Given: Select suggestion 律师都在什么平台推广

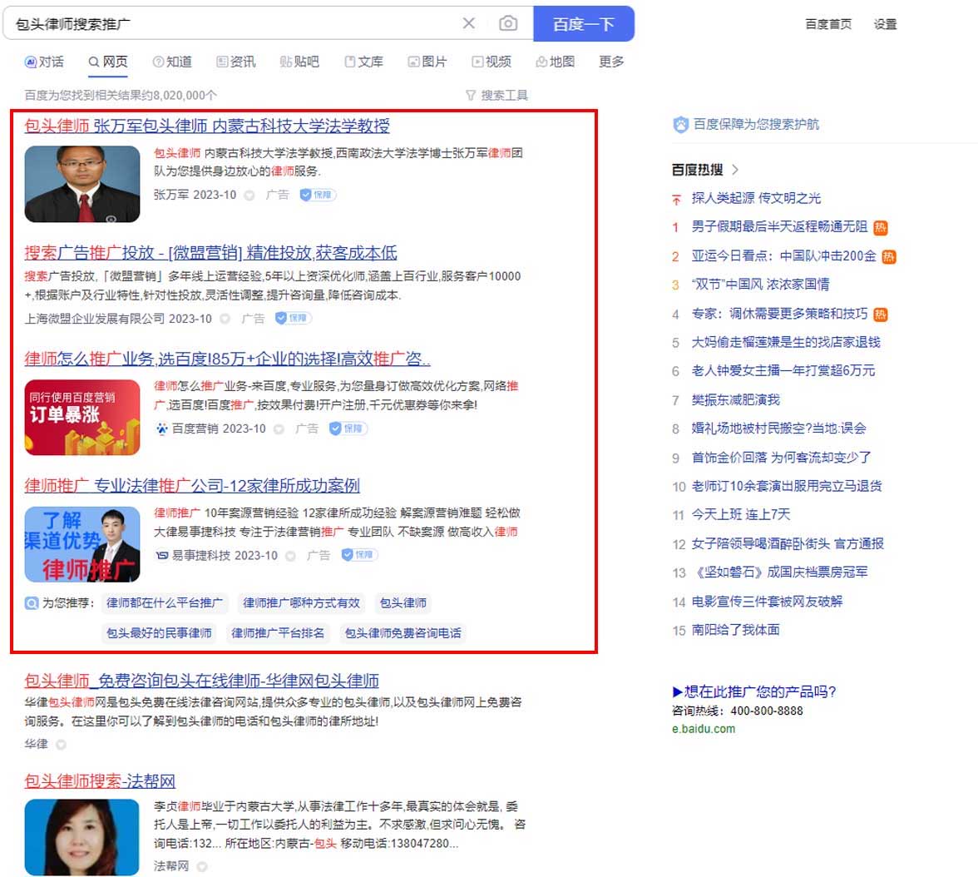Looking at the screenshot, I should coord(165,603).
